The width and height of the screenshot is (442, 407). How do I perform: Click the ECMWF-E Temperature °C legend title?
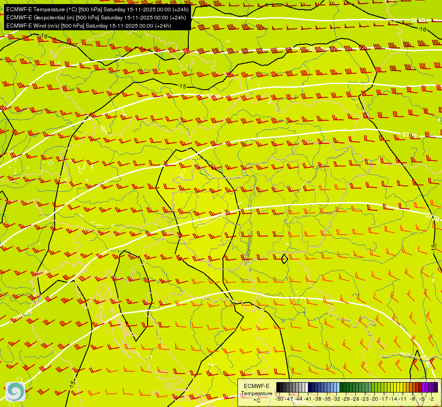coord(257,393)
